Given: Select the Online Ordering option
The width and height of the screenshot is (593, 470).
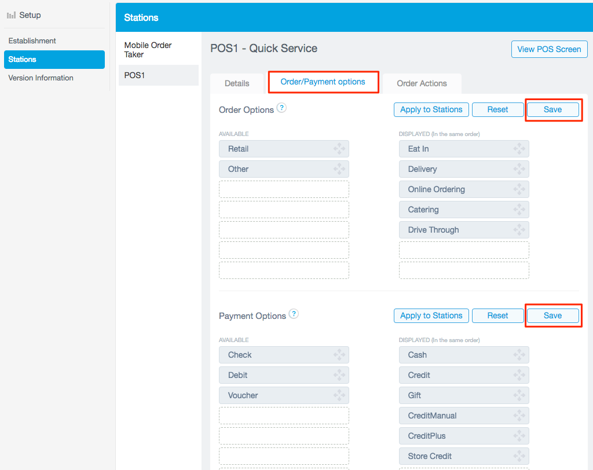Looking at the screenshot, I should 464,189.
